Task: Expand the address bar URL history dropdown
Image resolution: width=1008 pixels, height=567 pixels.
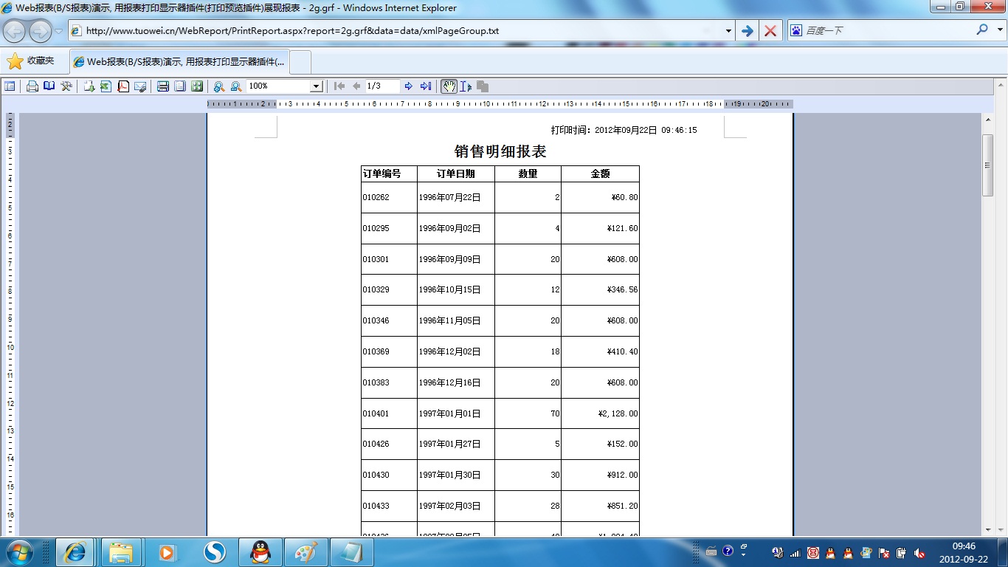Action: pyautogui.click(x=728, y=31)
